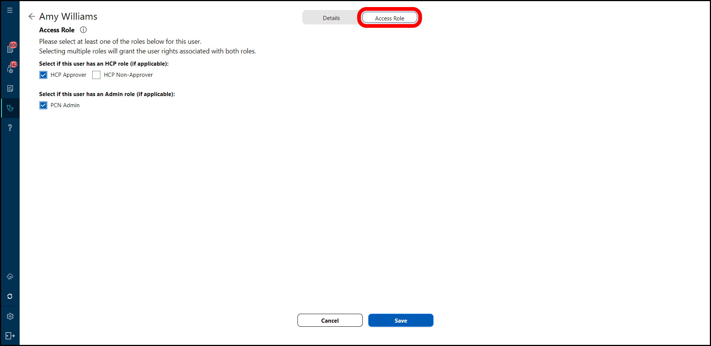Click the refresh arrows icon in sidebar
The width and height of the screenshot is (711, 346).
click(10, 296)
